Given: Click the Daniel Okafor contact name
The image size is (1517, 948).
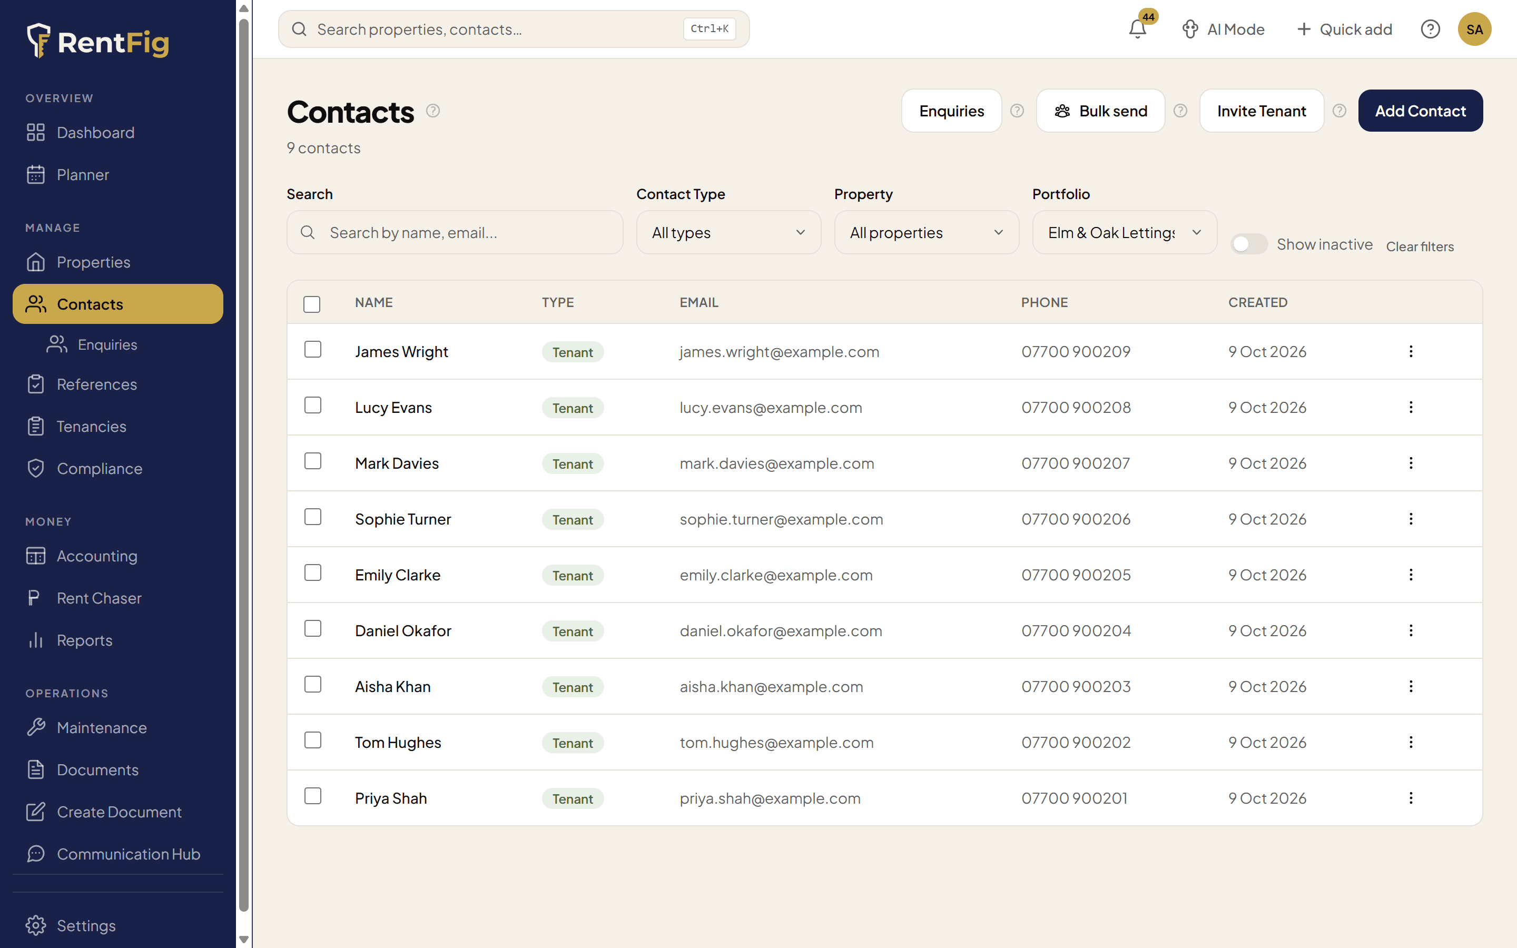Looking at the screenshot, I should click(403, 631).
